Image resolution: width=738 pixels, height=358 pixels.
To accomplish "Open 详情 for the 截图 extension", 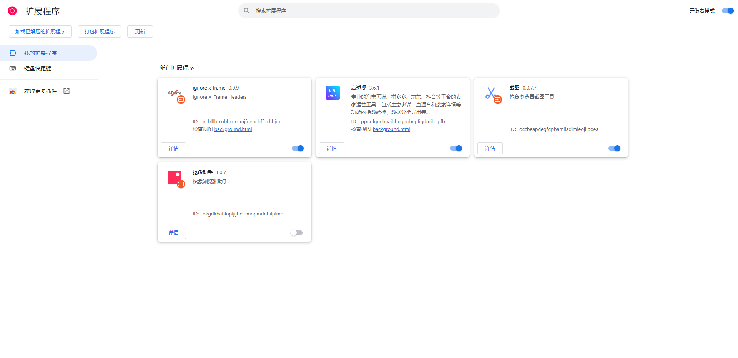I will click(490, 148).
